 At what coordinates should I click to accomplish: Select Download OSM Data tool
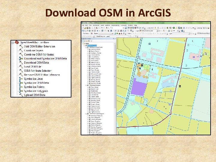[x=36, y=63]
